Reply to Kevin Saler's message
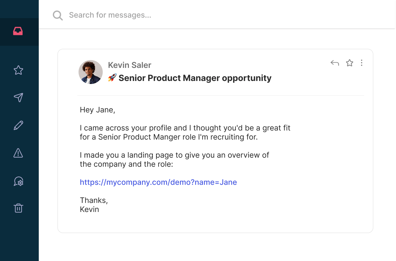The image size is (396, 261). click(x=335, y=63)
